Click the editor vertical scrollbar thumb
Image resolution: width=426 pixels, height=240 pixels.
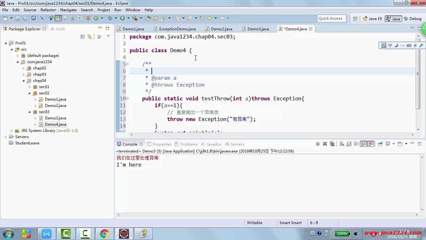coord(418,74)
